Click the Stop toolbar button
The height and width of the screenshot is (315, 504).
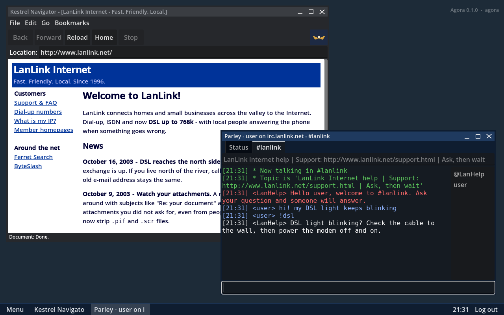[131, 37]
